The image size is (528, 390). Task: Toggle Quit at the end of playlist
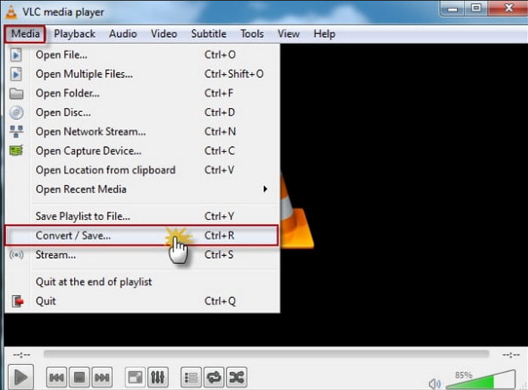[142, 281]
